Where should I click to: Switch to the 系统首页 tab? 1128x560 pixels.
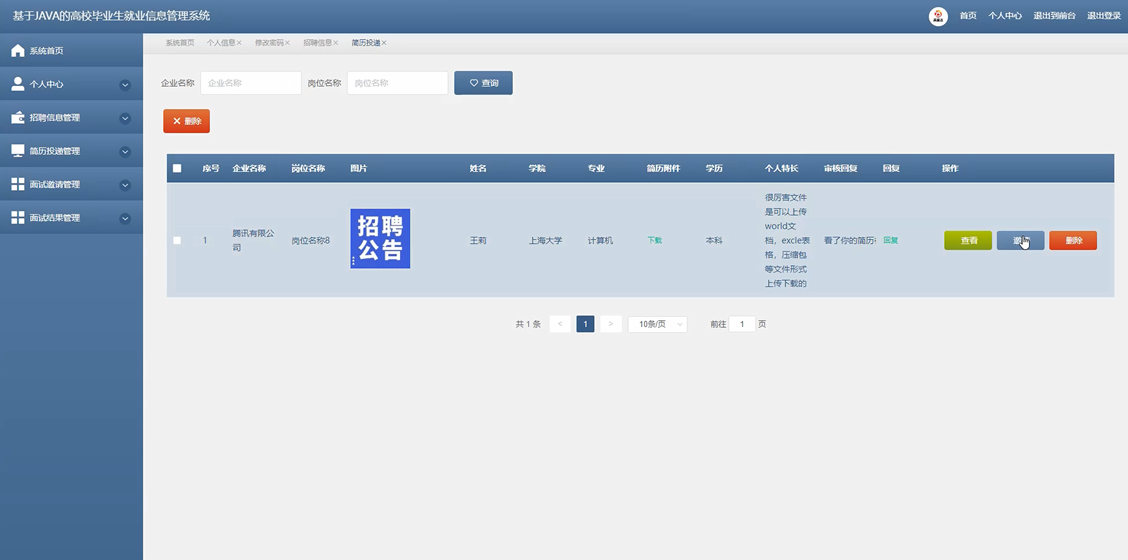[x=180, y=42]
